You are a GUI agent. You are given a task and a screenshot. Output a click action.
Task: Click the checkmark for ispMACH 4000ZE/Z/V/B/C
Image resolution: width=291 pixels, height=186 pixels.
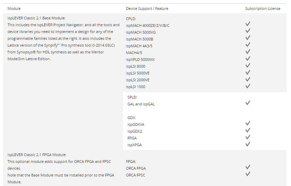pos(248,24)
